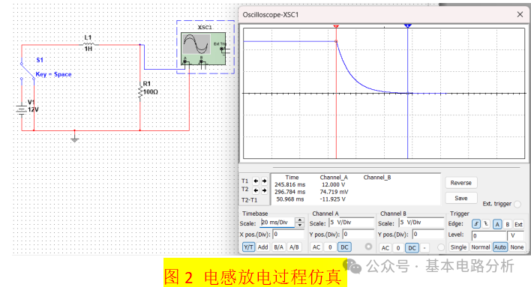This screenshot has height=287, width=531.
Task: Select the R1 100Ω resistor symbol
Action: [139, 91]
